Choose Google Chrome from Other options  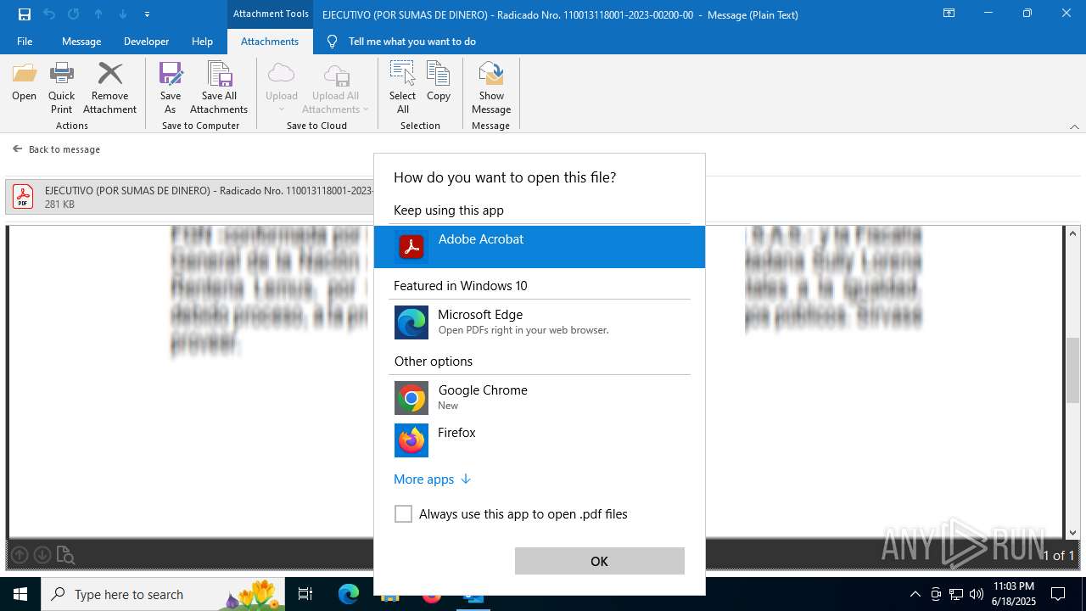click(540, 397)
